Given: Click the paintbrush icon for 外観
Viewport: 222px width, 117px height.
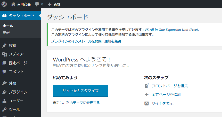Looking at the screenshot, I should coord(4,83).
